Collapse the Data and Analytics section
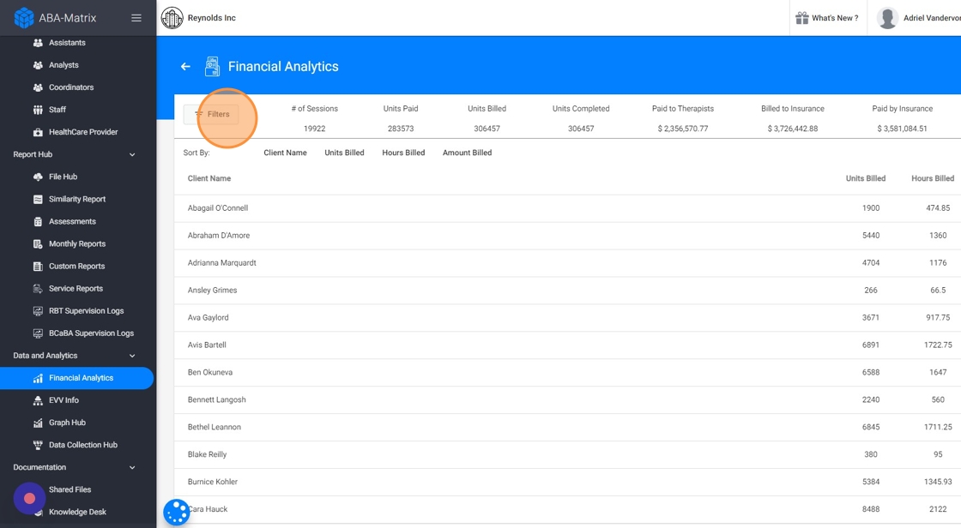Screen dimensions: 961x528 (x=132, y=356)
